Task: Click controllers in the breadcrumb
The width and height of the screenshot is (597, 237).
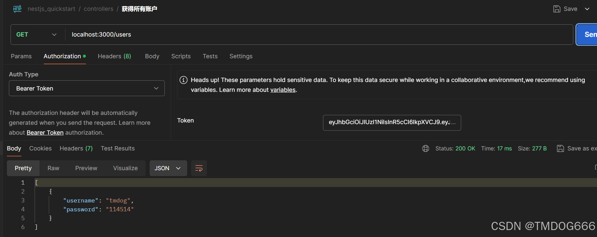Action: (99, 9)
